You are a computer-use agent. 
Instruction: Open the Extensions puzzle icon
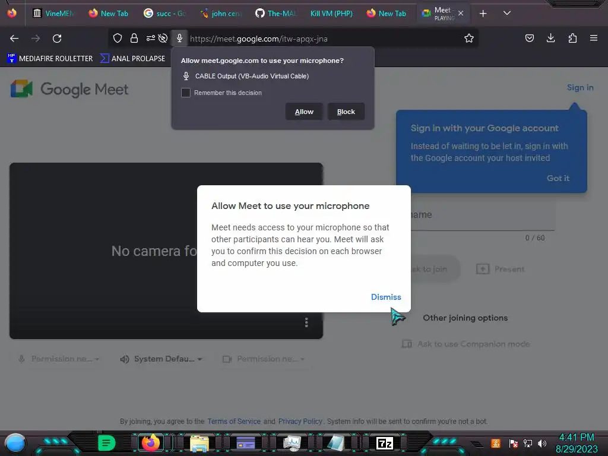click(x=572, y=38)
